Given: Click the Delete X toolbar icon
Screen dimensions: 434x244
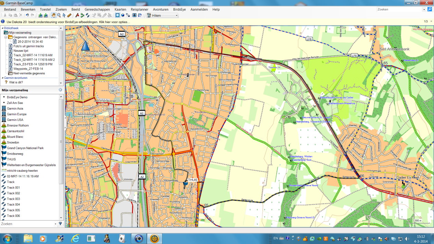Looking at the screenshot, I should tap(21, 15).
